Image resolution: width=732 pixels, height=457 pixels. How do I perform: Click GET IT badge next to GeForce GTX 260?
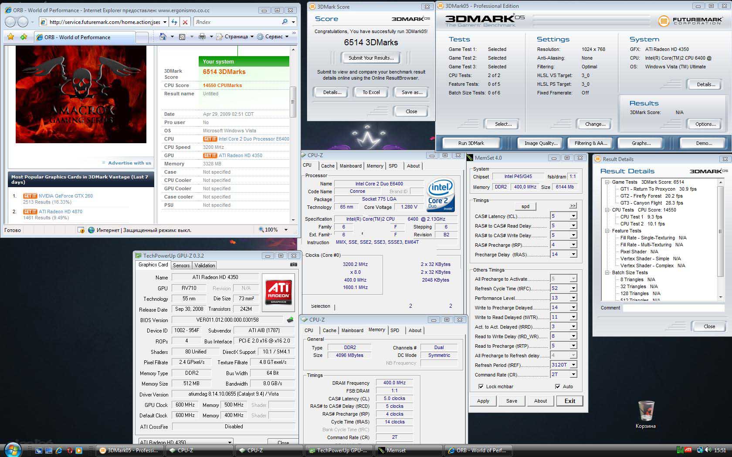point(30,196)
